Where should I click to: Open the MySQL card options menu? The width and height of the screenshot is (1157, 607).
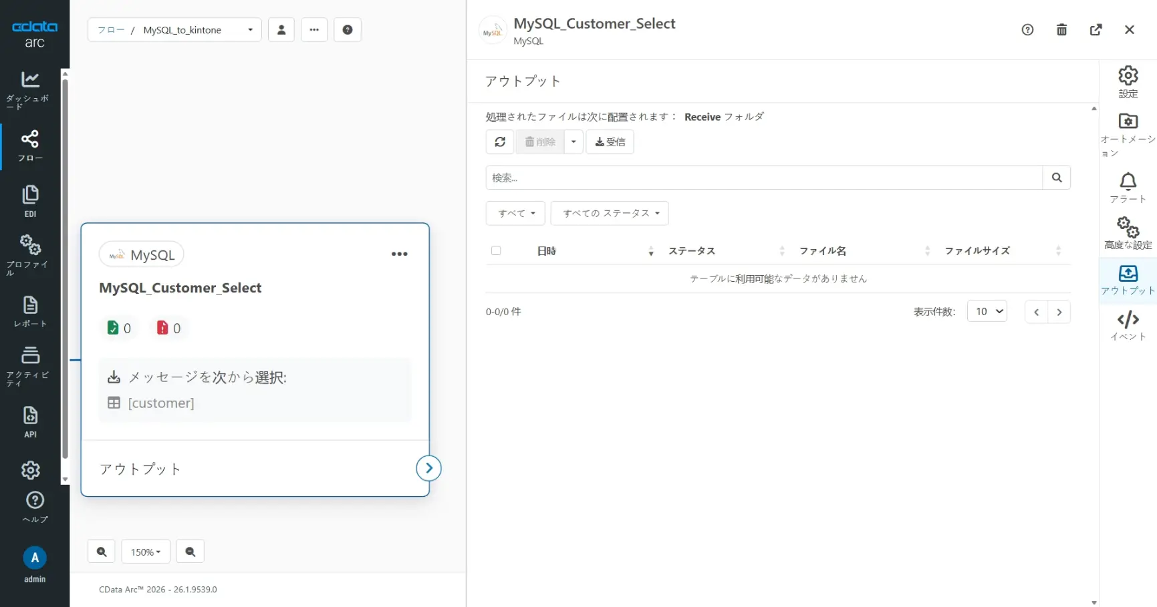[x=400, y=254]
